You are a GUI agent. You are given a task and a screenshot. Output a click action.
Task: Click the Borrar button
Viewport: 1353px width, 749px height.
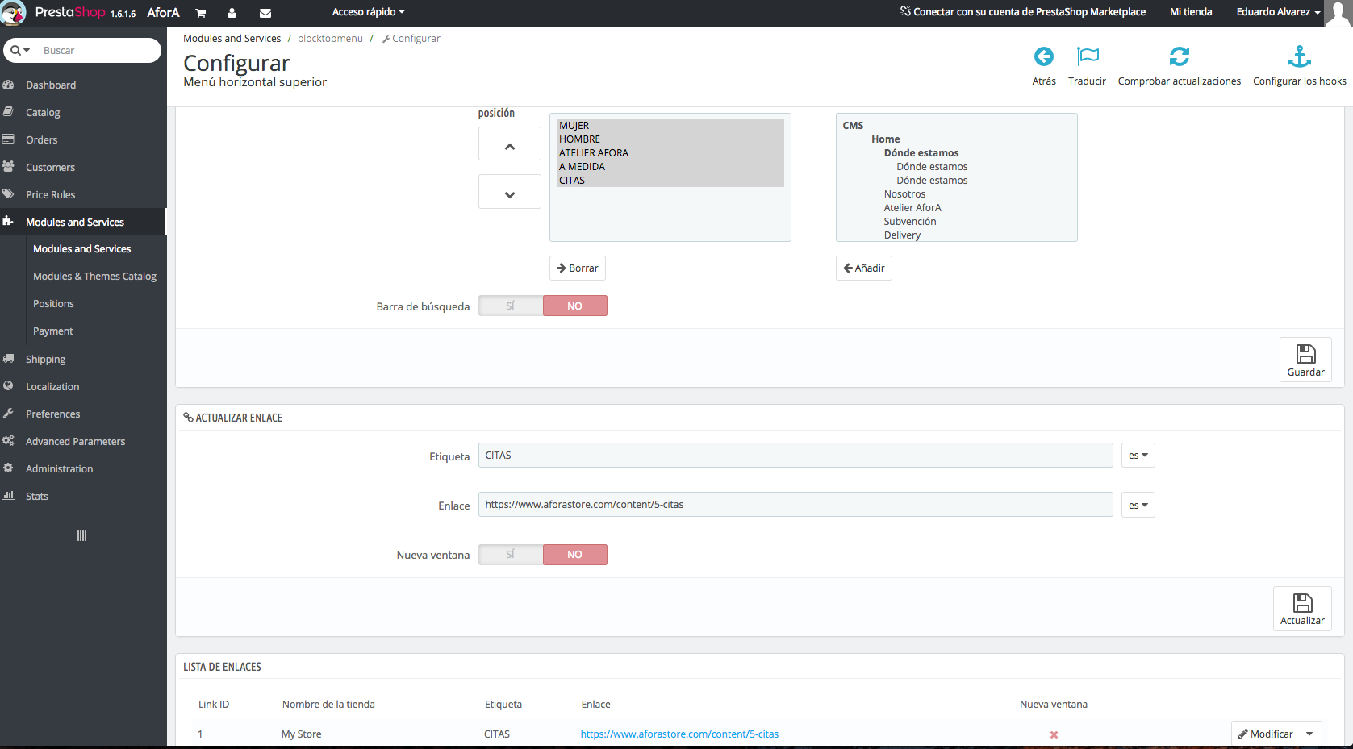click(x=578, y=268)
